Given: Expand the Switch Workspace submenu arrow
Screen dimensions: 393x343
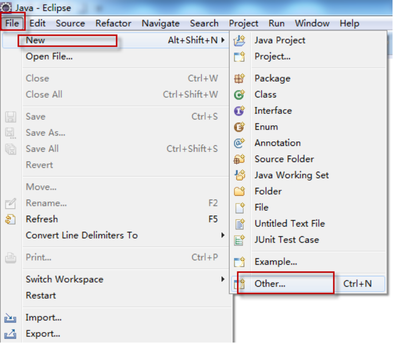Looking at the screenshot, I should click(x=223, y=279).
